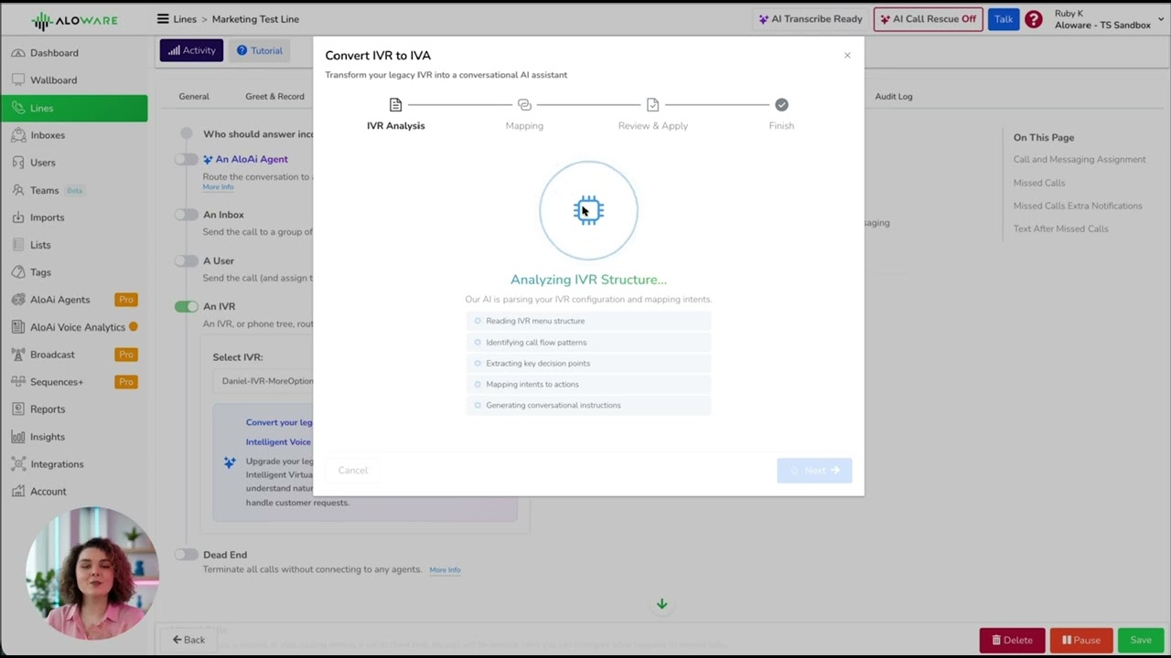Click the green down arrow icon
1171x658 pixels.
(661, 604)
